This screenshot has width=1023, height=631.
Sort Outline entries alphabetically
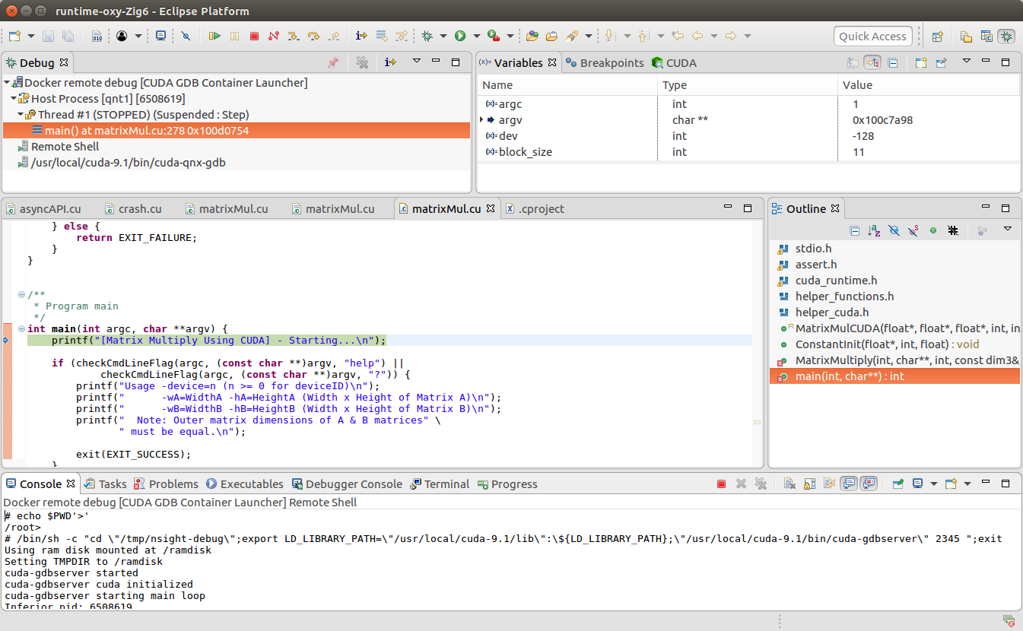874,230
